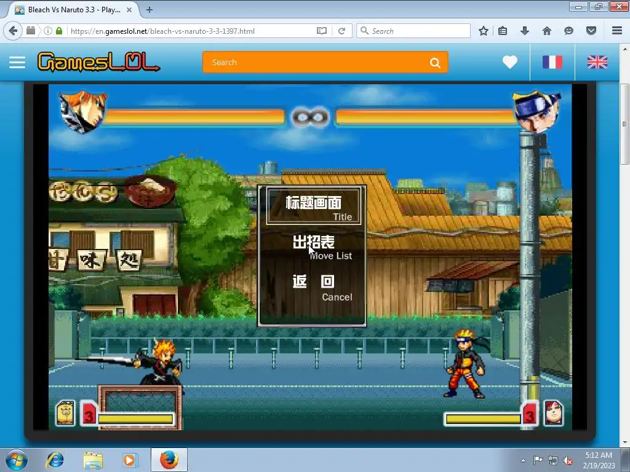This screenshot has width=630, height=472.
Task: Click the muted volume tray icon
Action: 568,461
